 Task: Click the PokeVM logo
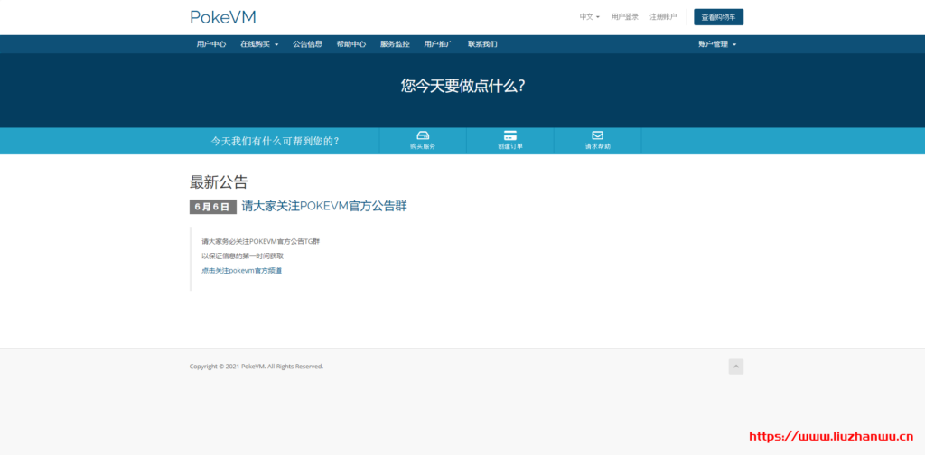point(222,17)
